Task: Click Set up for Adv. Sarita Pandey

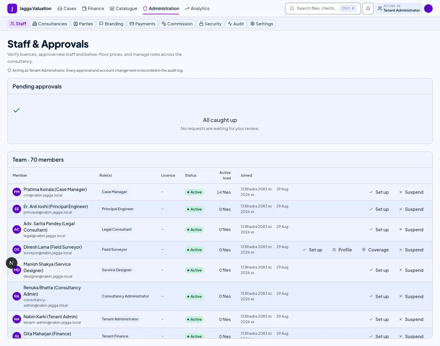Action: 379,230
